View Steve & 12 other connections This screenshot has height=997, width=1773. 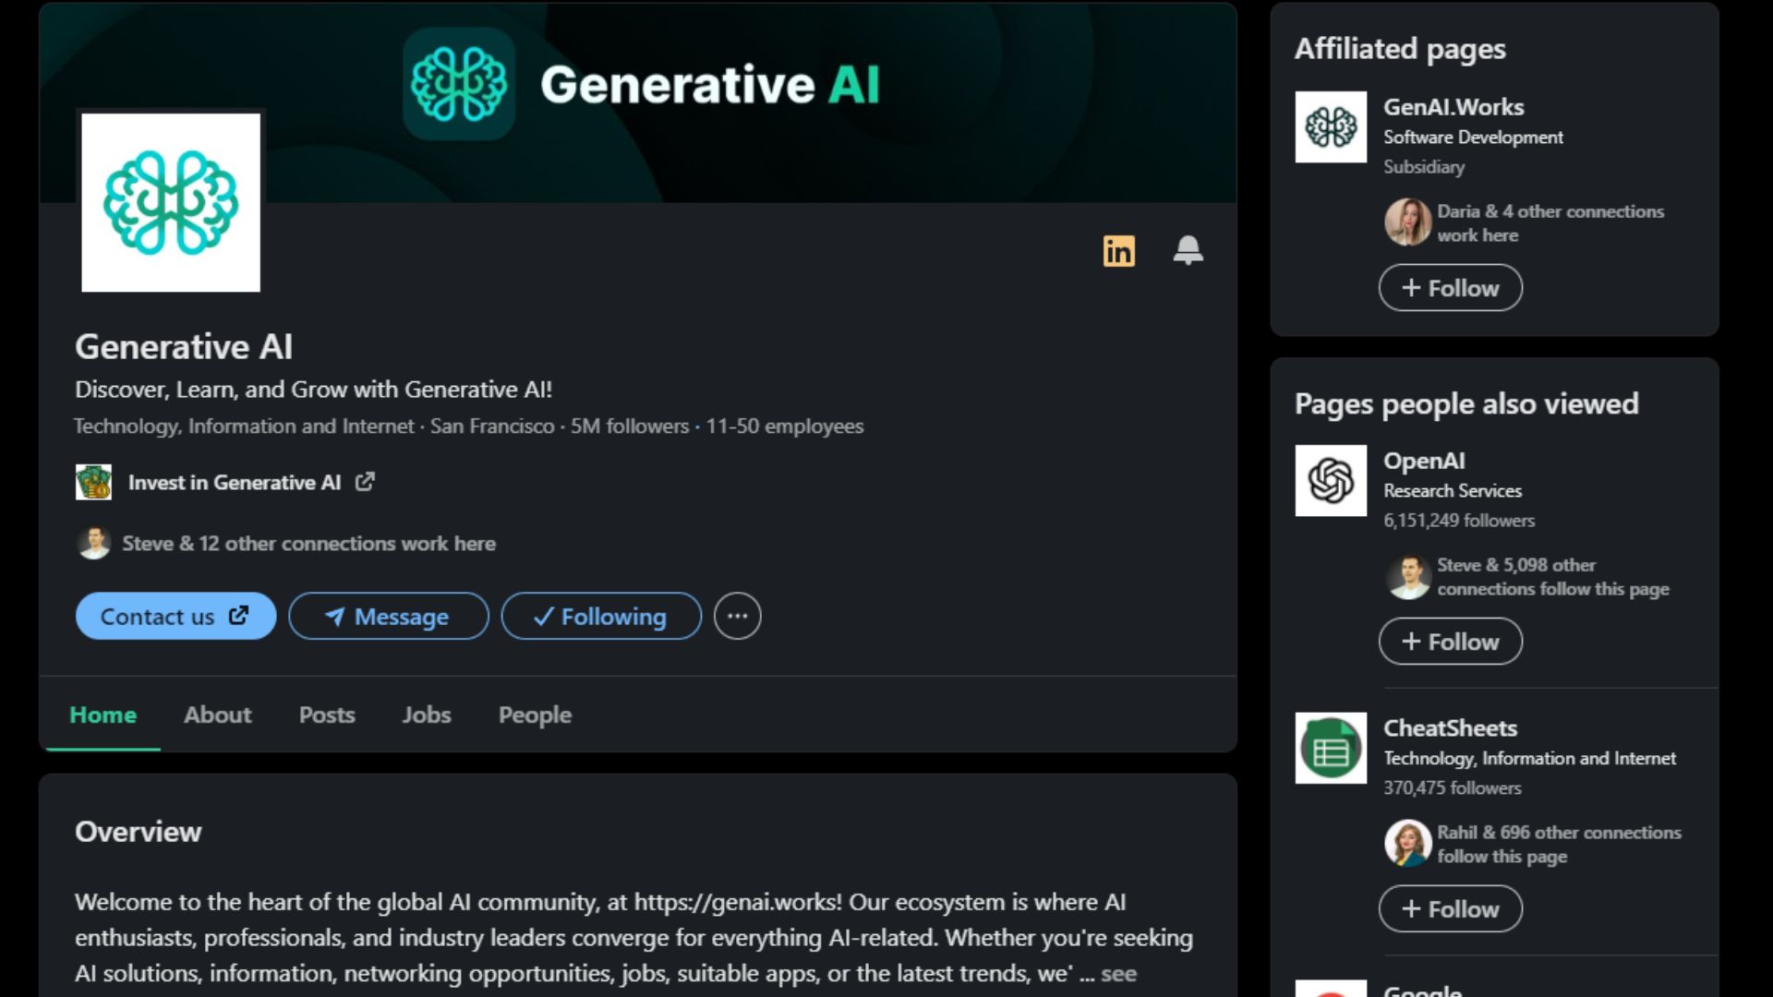coord(308,544)
